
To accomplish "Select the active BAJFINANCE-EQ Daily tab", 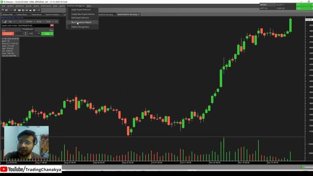I will point(127,15).
